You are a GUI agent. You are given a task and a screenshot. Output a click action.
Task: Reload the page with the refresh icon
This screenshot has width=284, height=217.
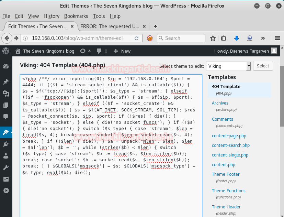coord(137,38)
